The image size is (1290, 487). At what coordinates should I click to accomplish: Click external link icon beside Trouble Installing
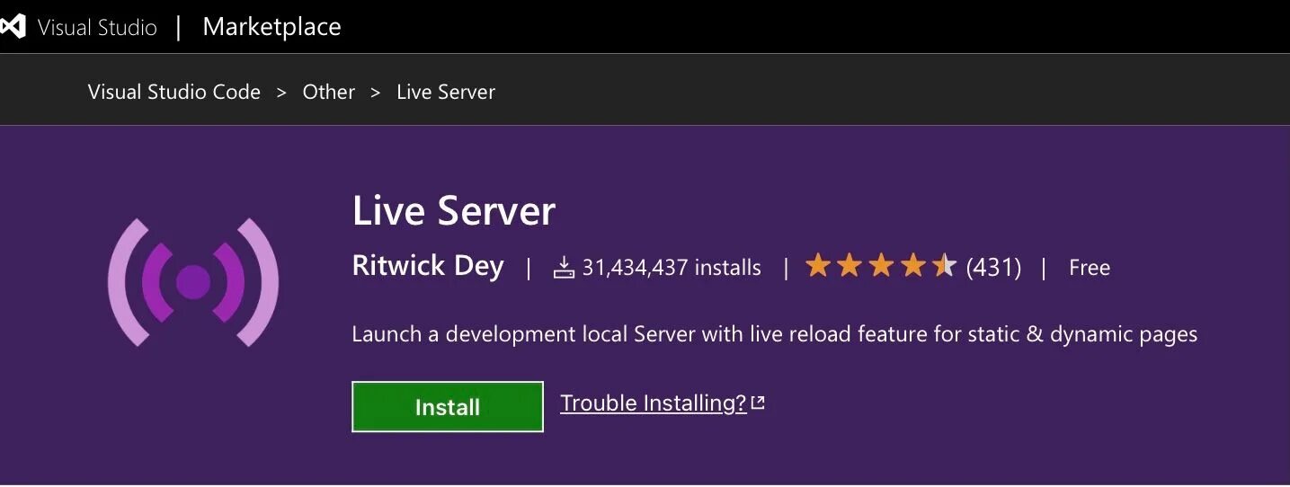[x=758, y=403]
